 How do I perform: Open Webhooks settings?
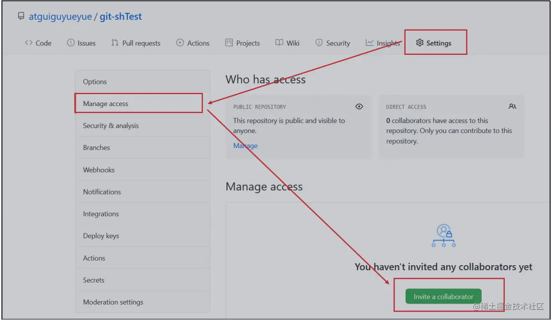tap(143, 170)
